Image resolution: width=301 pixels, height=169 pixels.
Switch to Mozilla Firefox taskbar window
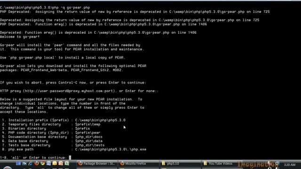click(x=139, y=164)
